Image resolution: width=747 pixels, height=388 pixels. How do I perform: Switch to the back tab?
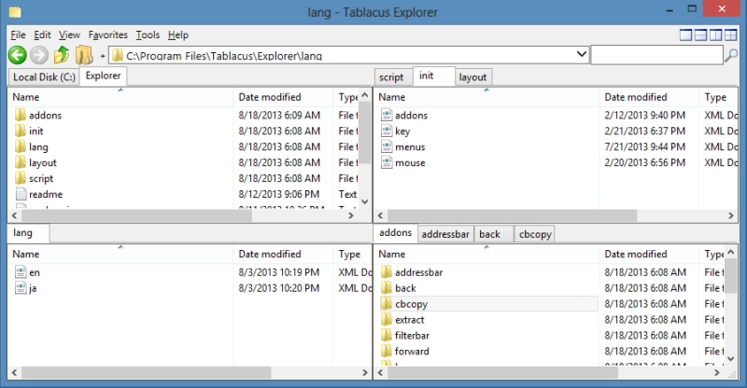pyautogui.click(x=494, y=234)
